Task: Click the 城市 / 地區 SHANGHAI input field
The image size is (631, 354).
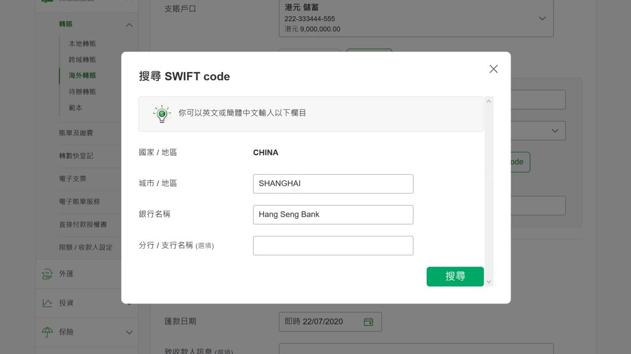Action: click(333, 184)
